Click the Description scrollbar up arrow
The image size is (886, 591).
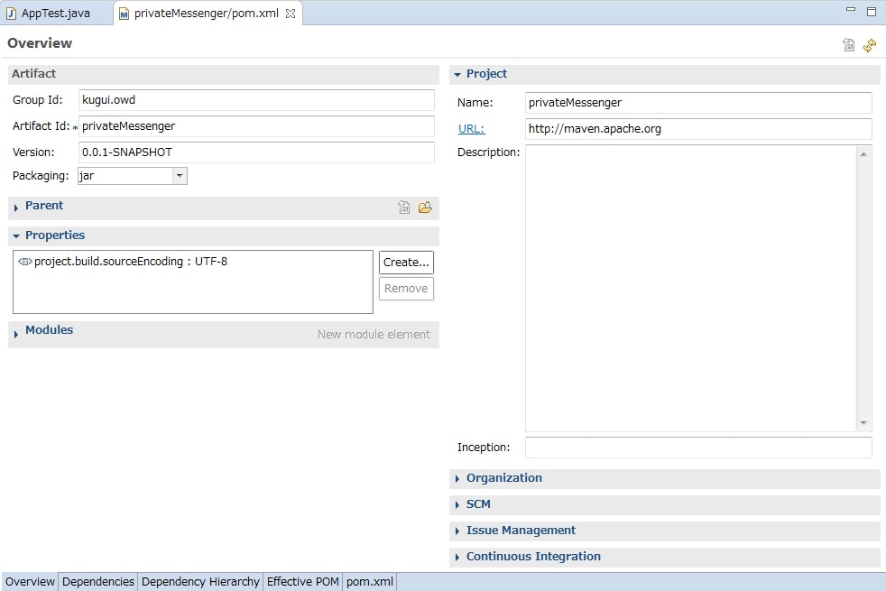pos(863,153)
